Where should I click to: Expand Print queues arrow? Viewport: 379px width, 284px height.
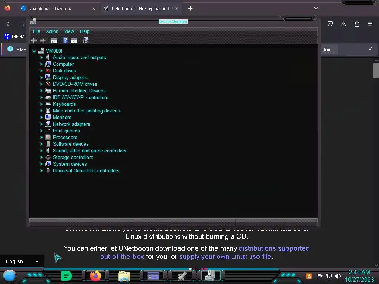41,131
